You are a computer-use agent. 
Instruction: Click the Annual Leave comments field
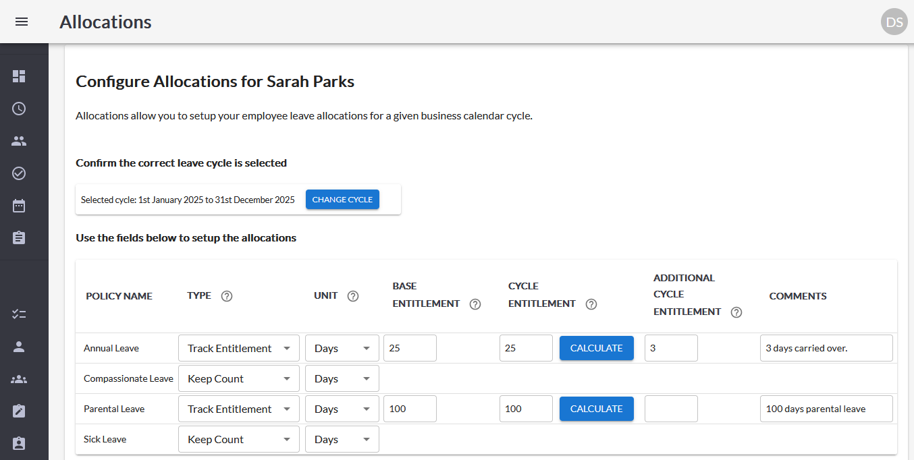[x=826, y=347]
